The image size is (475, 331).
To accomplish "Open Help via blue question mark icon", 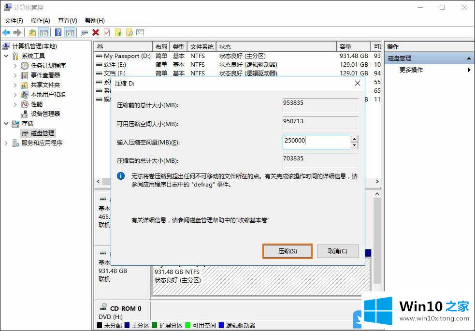I will [58, 32].
